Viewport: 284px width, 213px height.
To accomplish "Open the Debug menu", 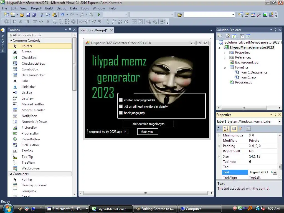I will 61,8.
